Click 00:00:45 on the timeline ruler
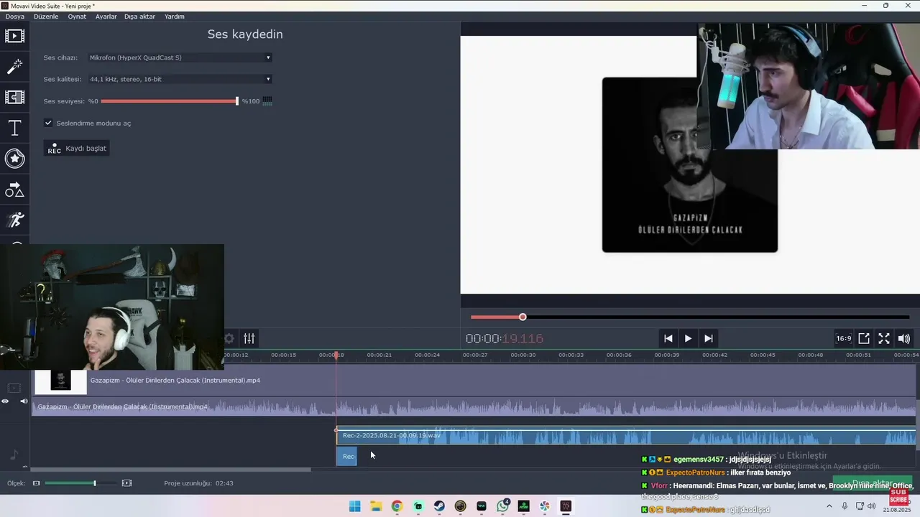The image size is (920, 517). pos(763,355)
